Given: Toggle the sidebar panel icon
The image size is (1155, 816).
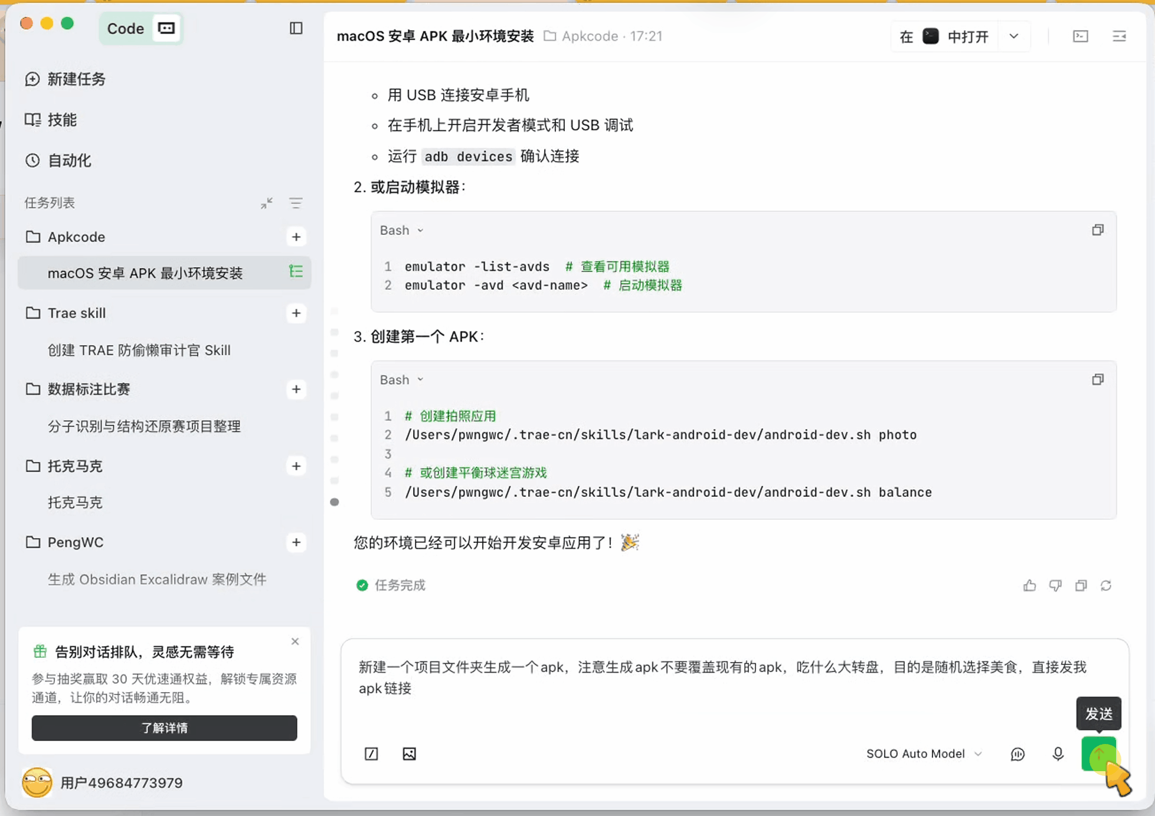Looking at the screenshot, I should [296, 28].
